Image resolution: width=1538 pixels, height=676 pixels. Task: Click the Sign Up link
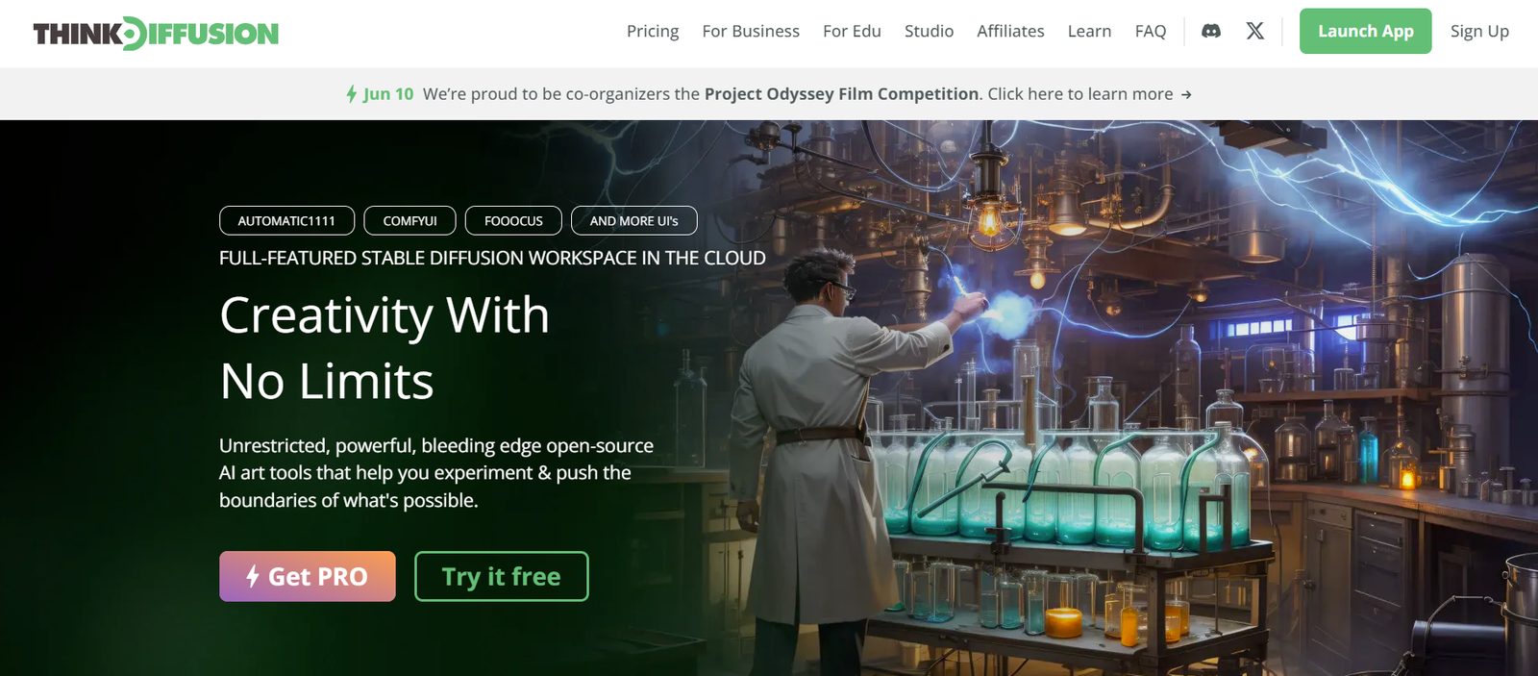(x=1479, y=31)
